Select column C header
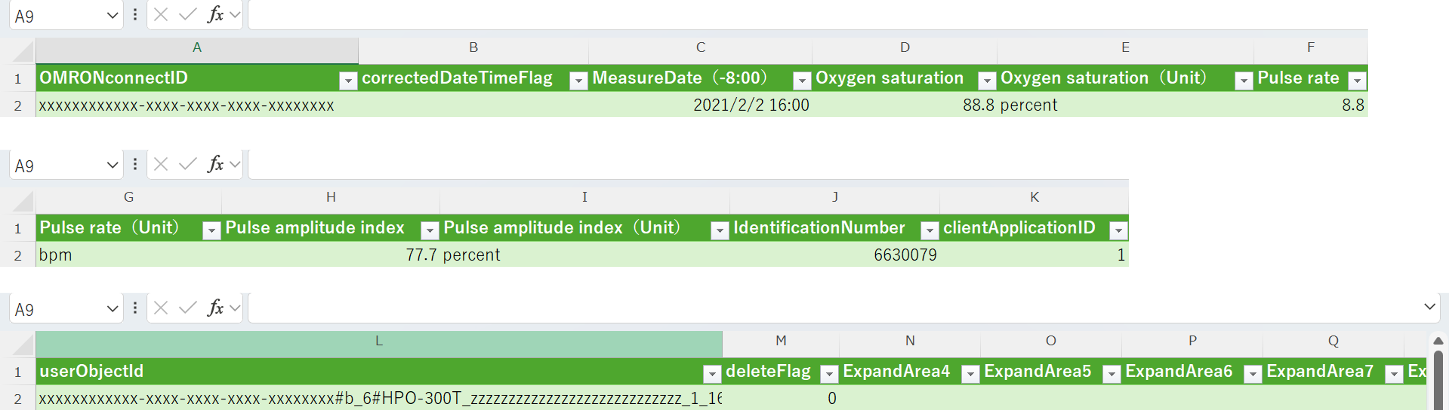The width and height of the screenshot is (1449, 410). 700,48
